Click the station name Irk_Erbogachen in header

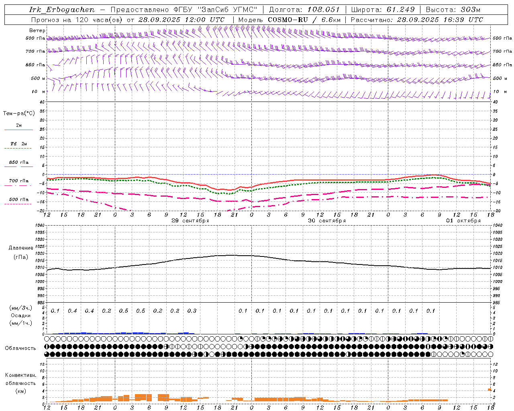[62, 10]
